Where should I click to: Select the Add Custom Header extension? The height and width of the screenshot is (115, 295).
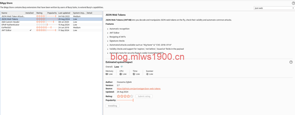[51, 22]
